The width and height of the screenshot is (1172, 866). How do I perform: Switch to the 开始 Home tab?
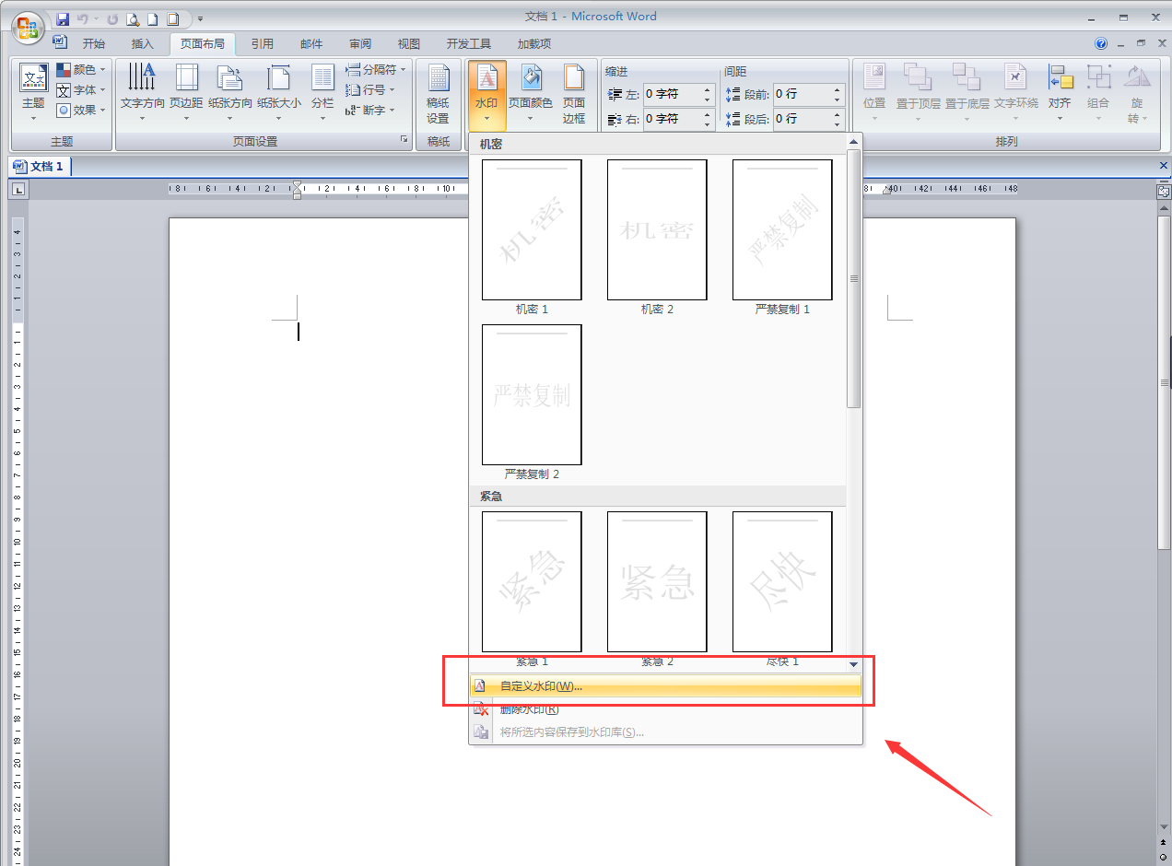[93, 43]
